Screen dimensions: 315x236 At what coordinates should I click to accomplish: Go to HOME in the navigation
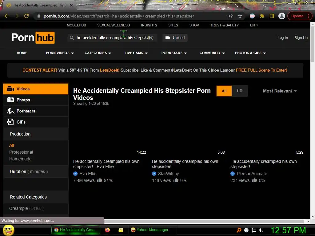pyautogui.click(x=22, y=53)
